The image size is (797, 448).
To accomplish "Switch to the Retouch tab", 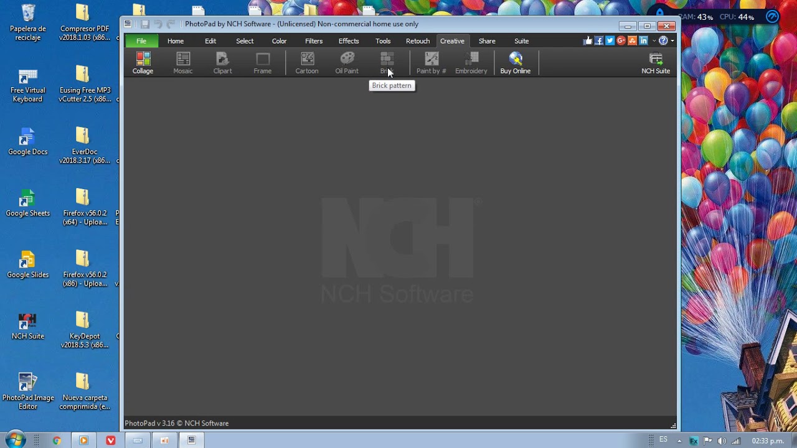I will (x=418, y=41).
